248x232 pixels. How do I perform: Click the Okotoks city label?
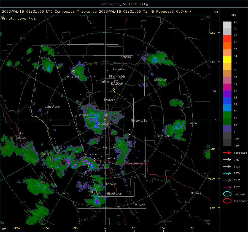point(110,184)
